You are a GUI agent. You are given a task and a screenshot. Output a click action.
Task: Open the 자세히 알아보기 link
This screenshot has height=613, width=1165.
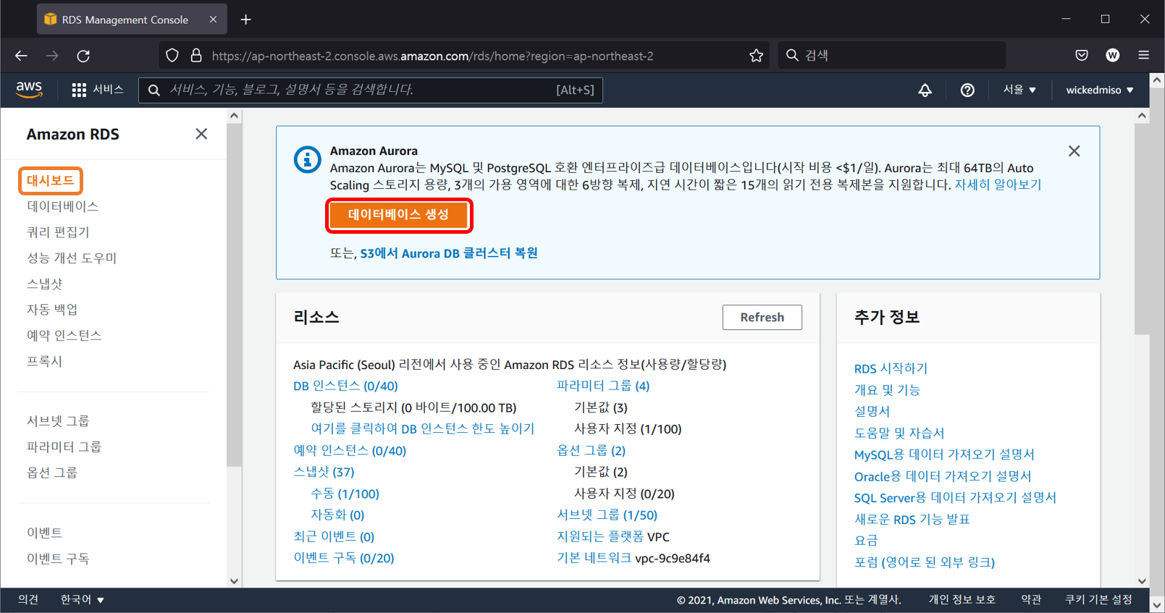(998, 185)
